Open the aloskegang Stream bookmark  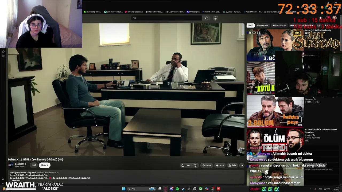92,12
